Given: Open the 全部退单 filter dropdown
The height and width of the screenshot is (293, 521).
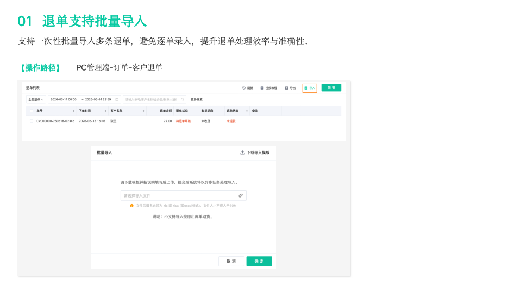Looking at the screenshot, I should pos(36,99).
